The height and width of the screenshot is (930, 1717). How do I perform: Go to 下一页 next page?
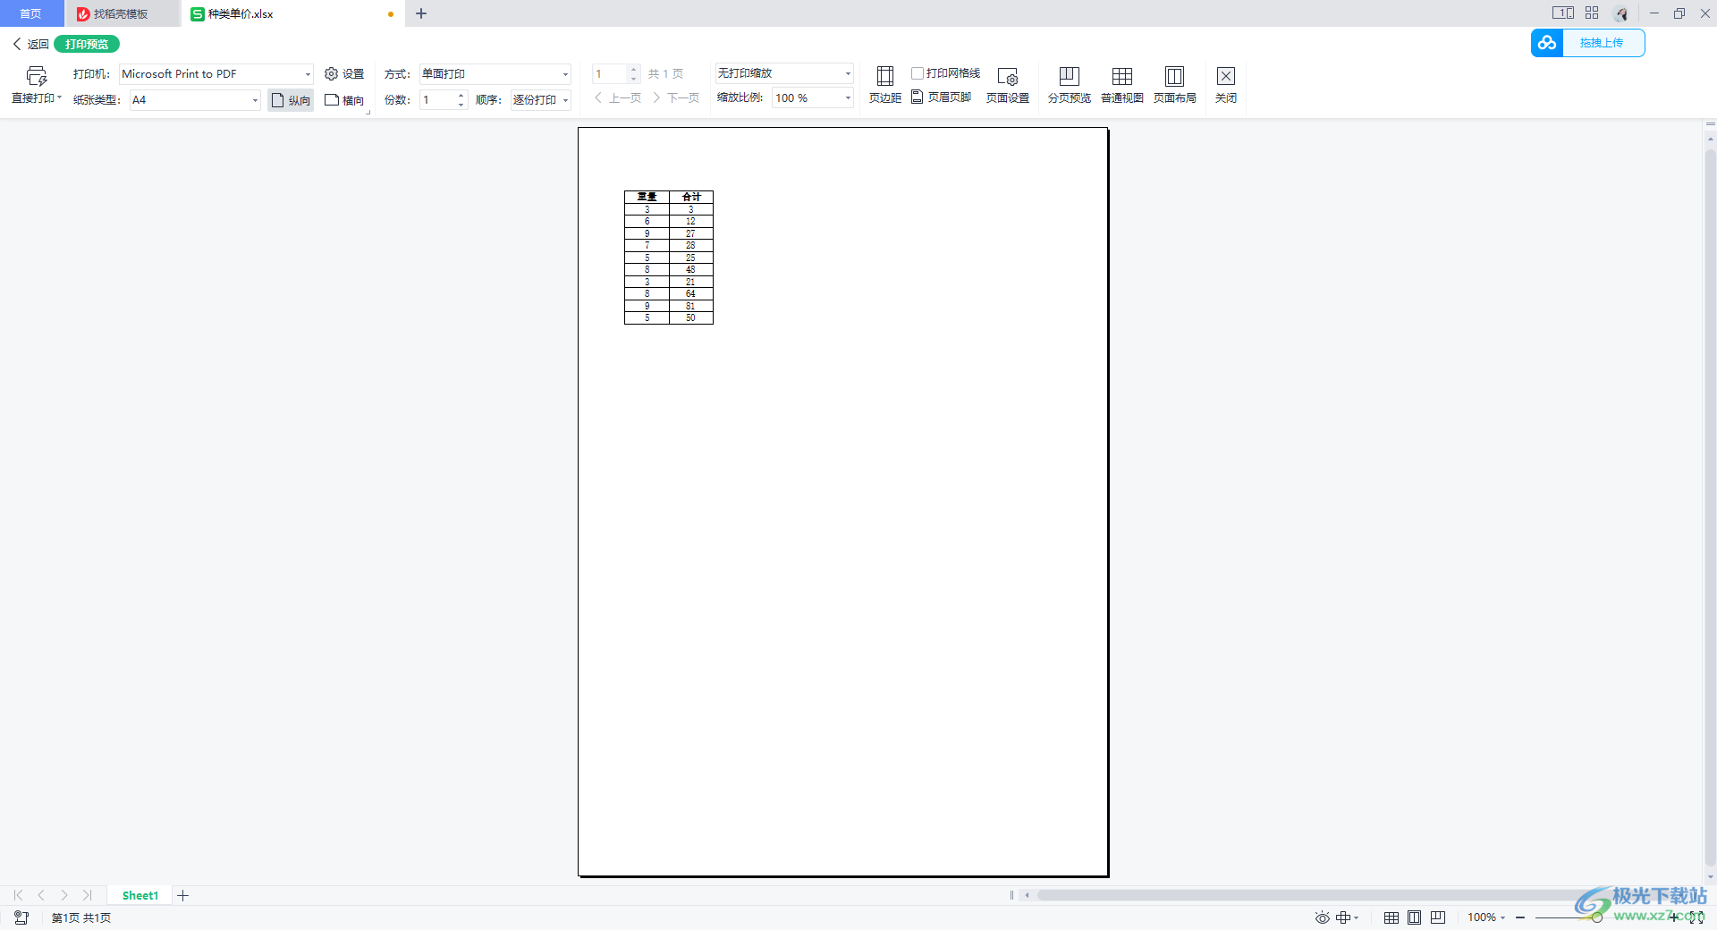[676, 97]
